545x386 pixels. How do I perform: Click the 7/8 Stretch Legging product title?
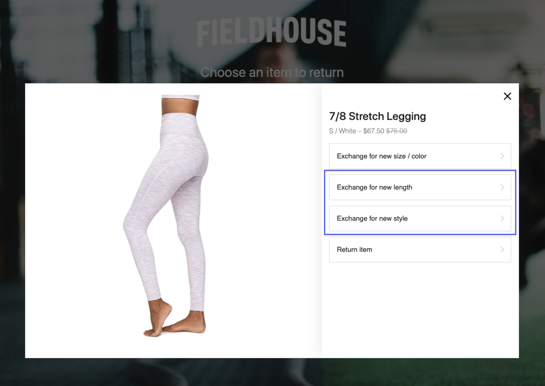pyautogui.click(x=377, y=116)
